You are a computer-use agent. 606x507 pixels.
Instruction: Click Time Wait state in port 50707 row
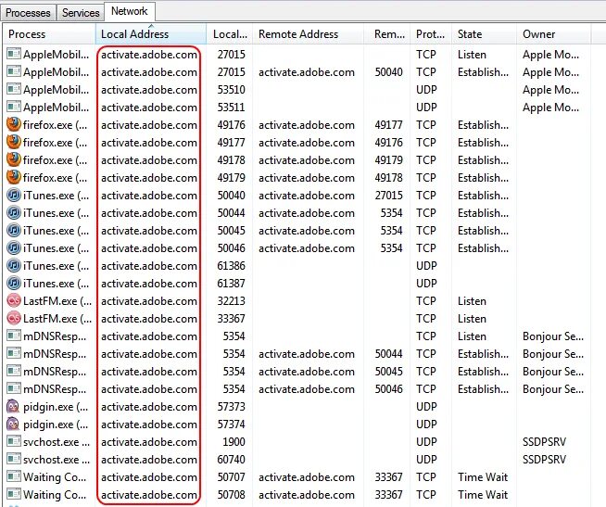[483, 476]
